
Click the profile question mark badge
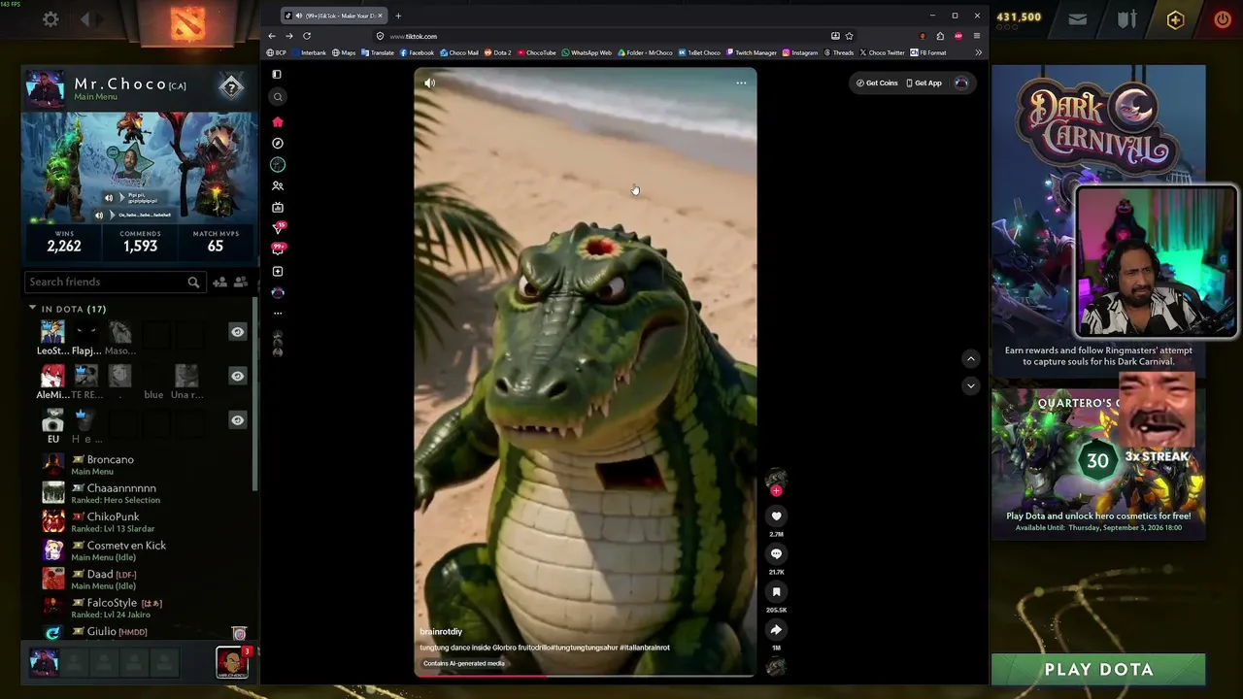(x=231, y=88)
